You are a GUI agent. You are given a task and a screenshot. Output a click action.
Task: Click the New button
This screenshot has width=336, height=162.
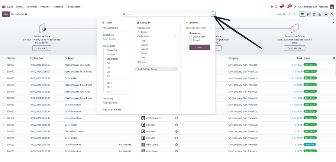tap(6, 14)
